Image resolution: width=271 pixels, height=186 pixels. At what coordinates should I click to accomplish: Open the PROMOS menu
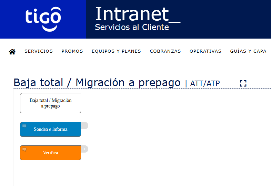[x=72, y=51]
